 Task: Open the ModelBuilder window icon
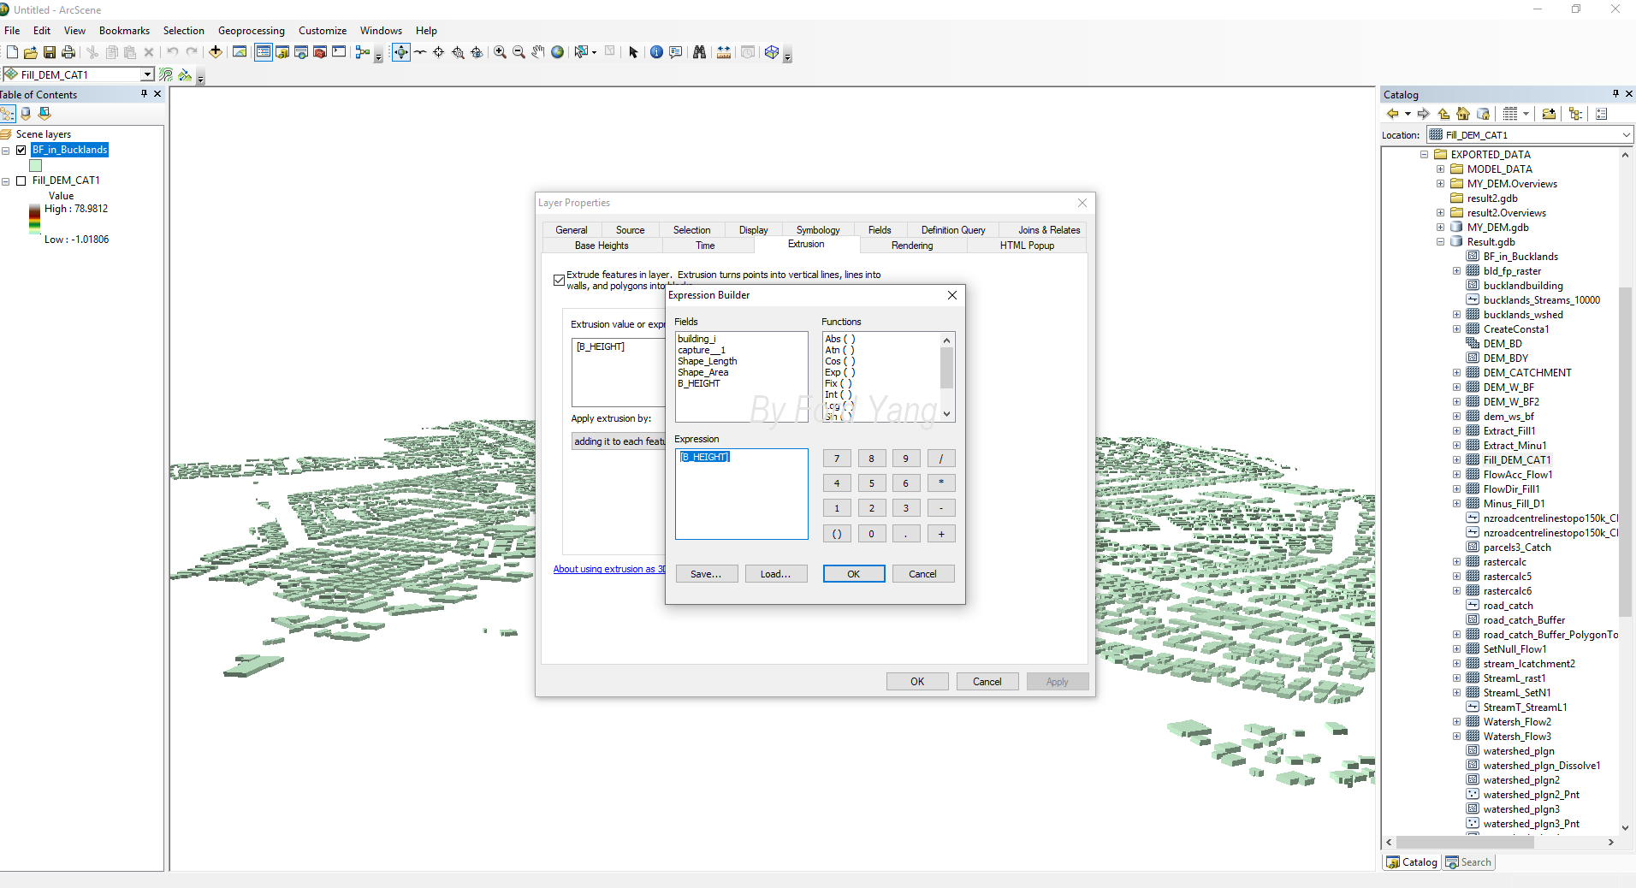pyautogui.click(x=363, y=52)
